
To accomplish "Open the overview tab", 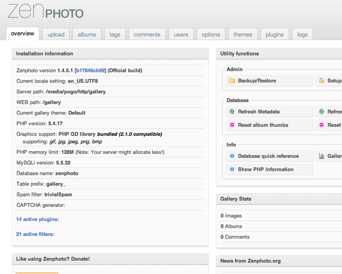I will coord(23,33).
